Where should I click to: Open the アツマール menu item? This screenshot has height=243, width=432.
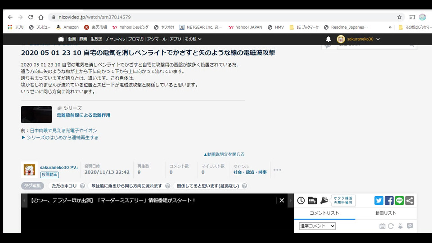(x=157, y=39)
